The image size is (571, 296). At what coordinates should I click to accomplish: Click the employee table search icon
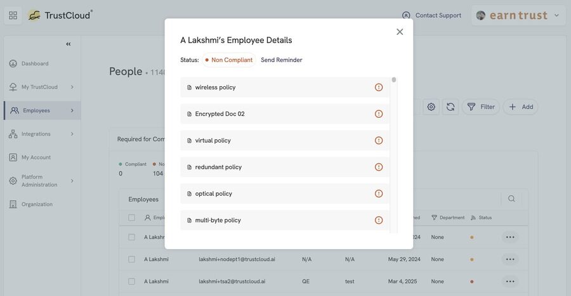pos(511,198)
